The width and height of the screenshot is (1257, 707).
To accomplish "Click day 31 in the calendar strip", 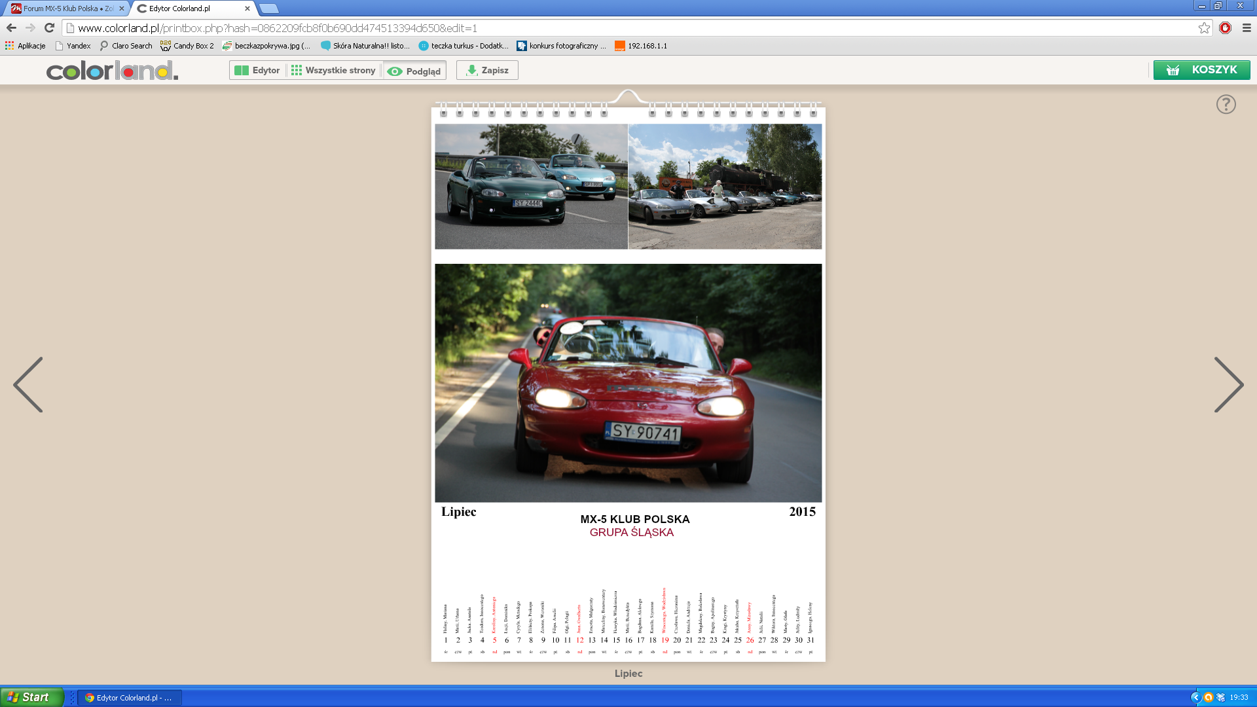I will coord(810,640).
